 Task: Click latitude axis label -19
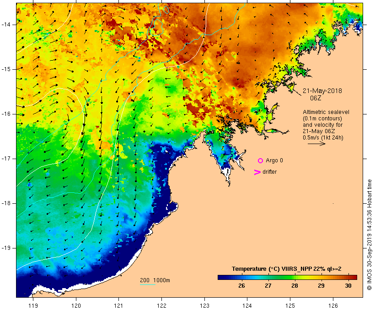tap(5, 248)
